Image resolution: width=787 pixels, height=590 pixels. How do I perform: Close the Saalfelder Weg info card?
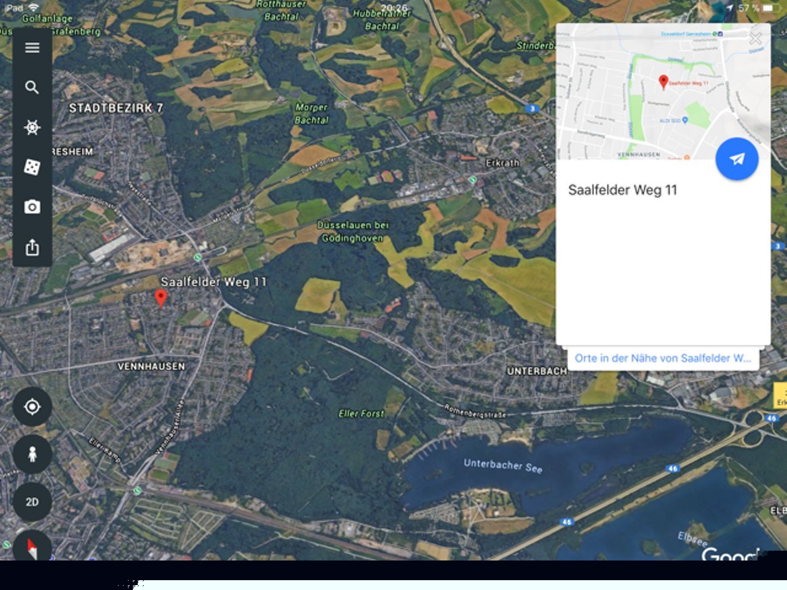pos(756,39)
